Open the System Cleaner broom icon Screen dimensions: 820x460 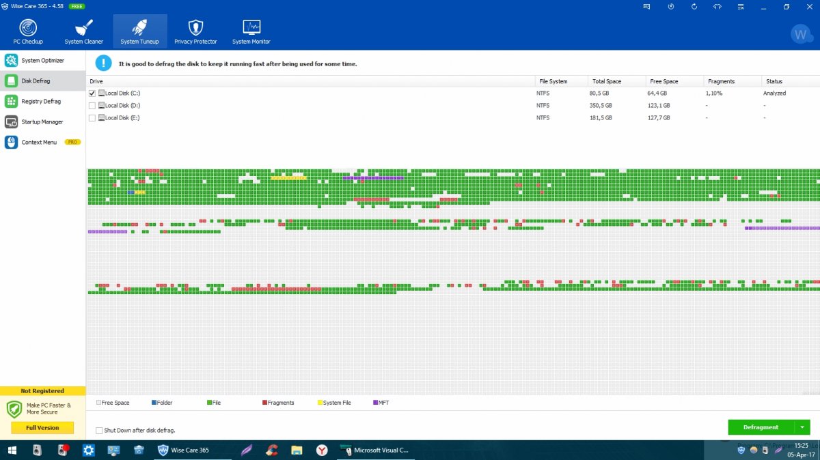pyautogui.click(x=83, y=31)
